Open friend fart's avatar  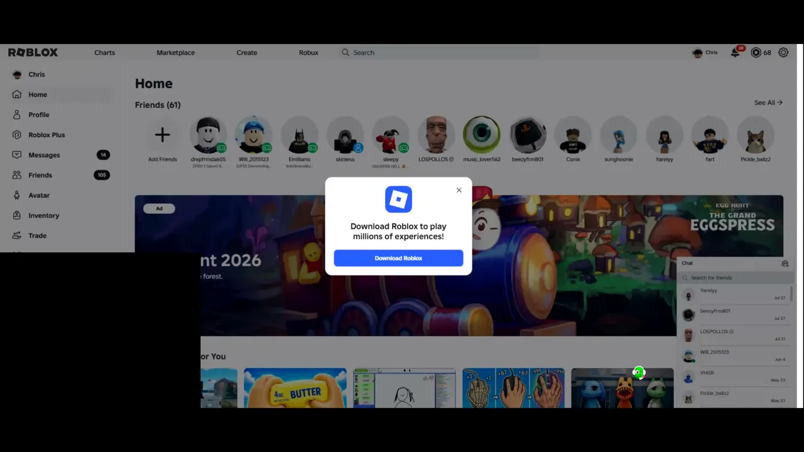(x=710, y=134)
